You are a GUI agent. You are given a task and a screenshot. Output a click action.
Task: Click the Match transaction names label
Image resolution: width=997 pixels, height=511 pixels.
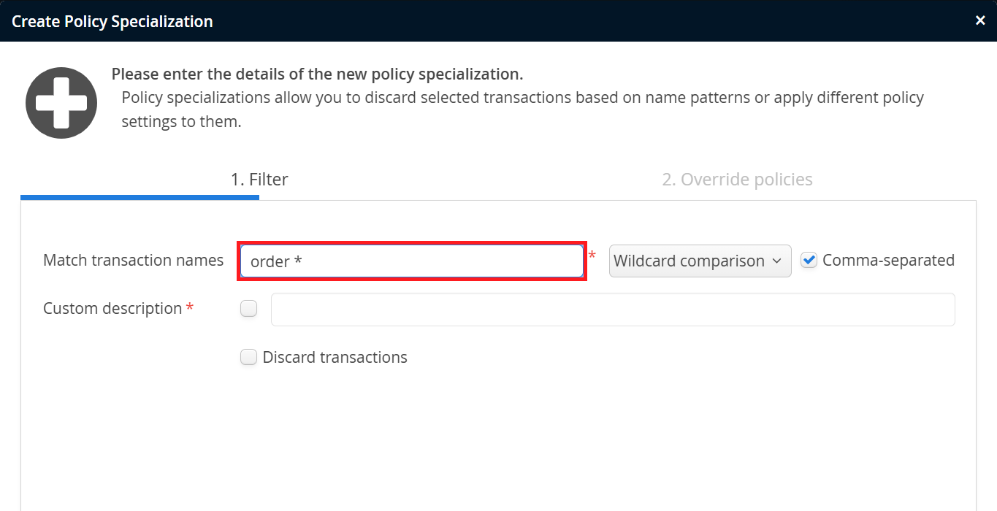[133, 261]
